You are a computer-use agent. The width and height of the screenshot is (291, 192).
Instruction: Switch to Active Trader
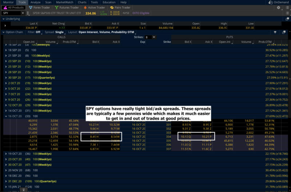pos(94,8)
